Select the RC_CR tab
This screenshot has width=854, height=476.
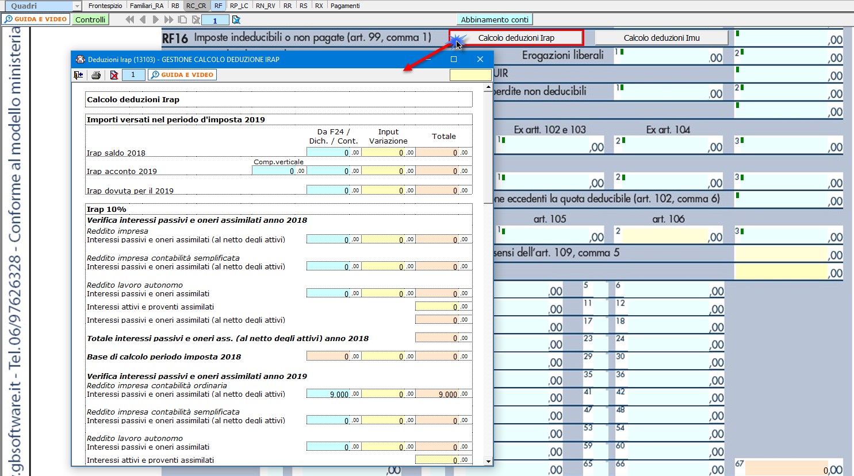coord(196,6)
